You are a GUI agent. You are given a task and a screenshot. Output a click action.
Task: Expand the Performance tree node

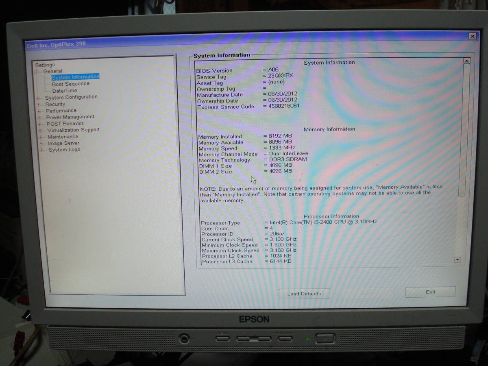click(39, 111)
